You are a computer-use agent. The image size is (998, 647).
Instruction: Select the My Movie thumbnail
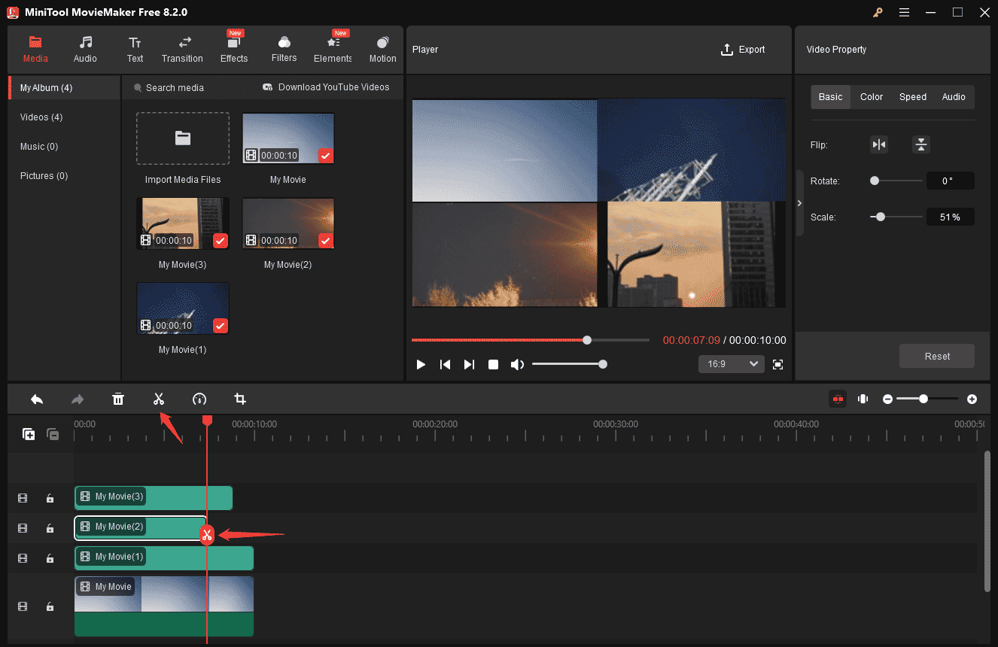point(288,138)
